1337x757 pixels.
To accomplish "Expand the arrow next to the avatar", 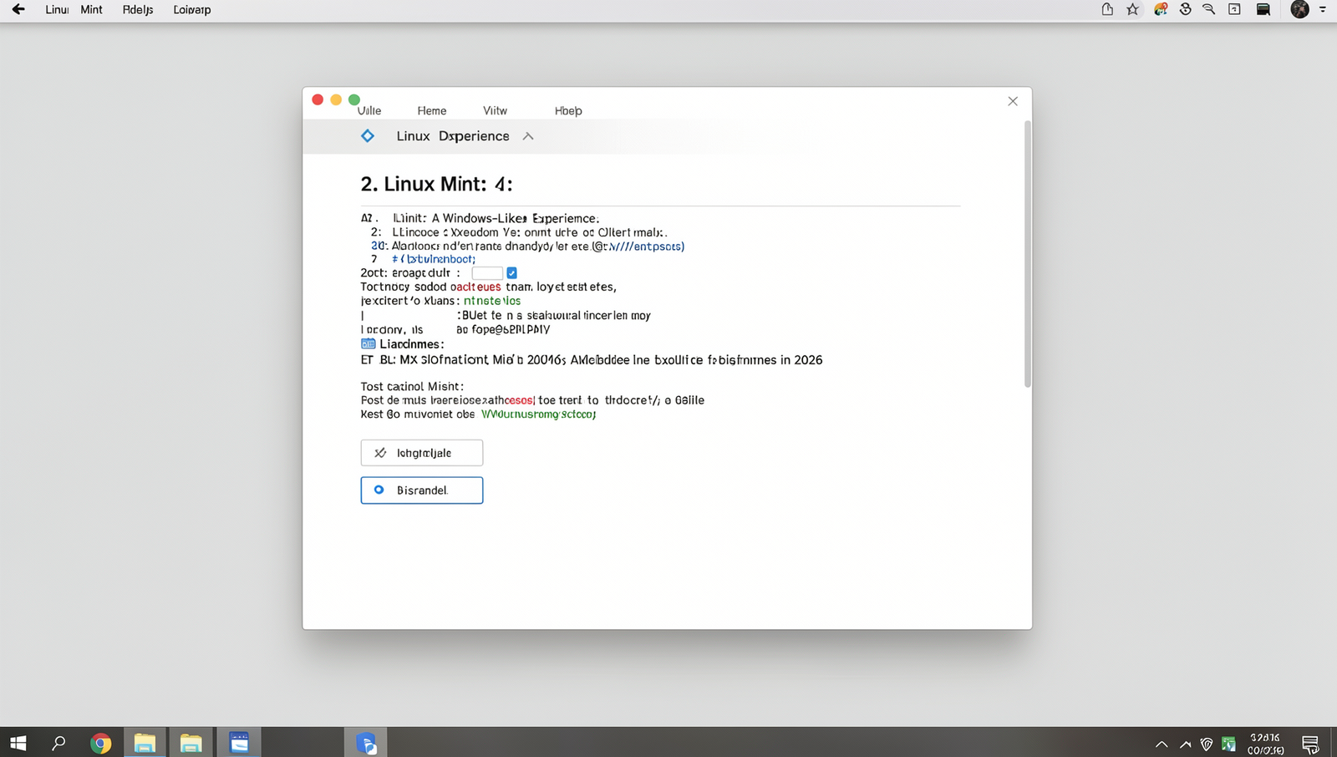I will point(1323,9).
